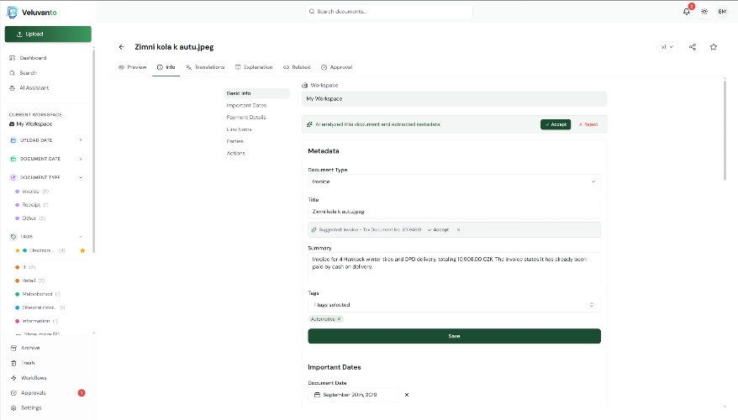Toggle light/dark theme
Screen dimensions: 738x420
704,12
